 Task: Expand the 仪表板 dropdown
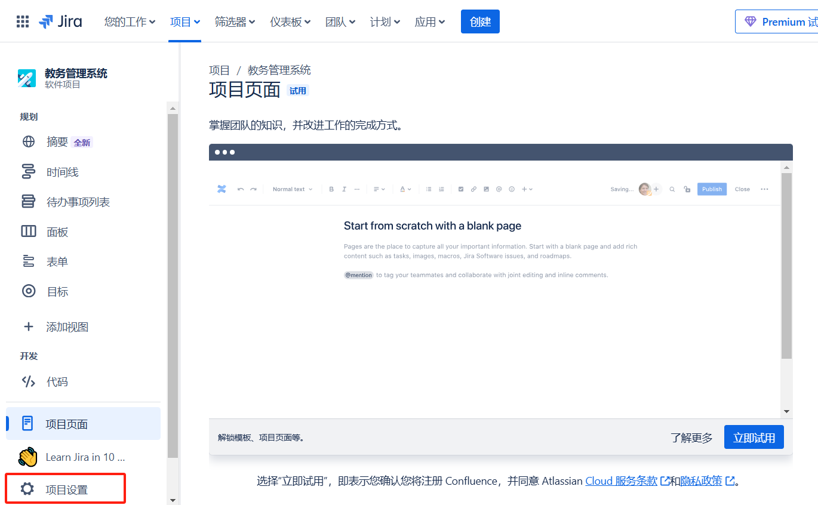(290, 22)
